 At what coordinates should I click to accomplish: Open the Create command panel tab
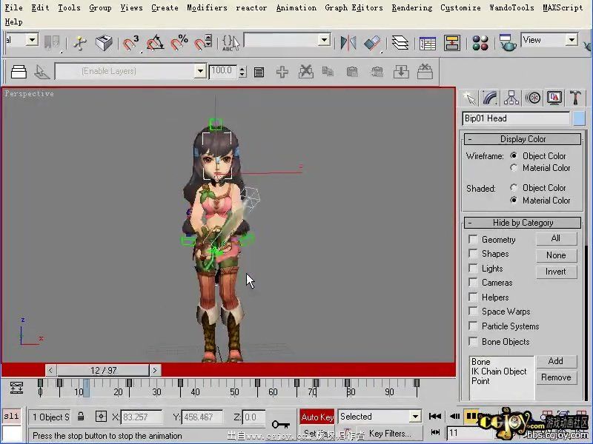coord(469,98)
